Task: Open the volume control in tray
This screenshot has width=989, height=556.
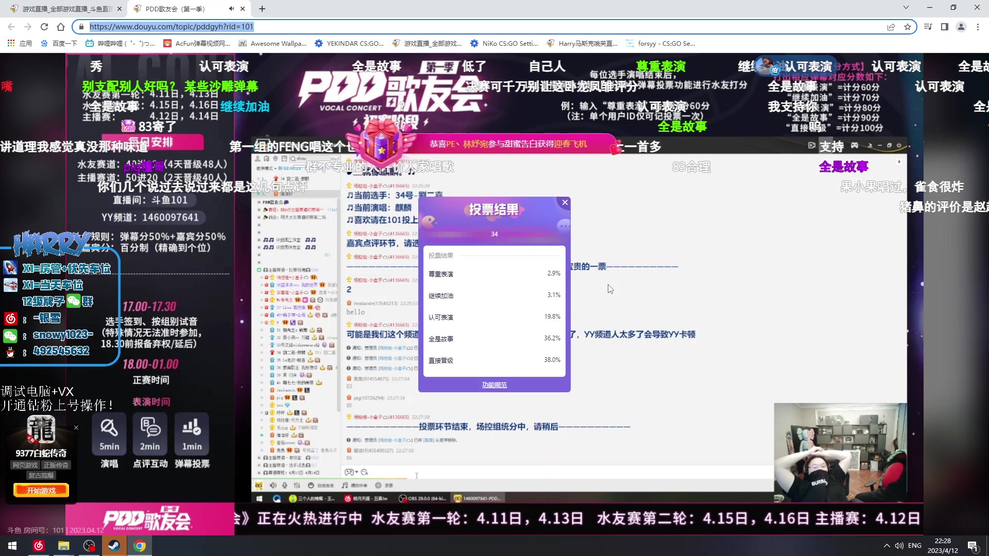Action: coord(899,546)
